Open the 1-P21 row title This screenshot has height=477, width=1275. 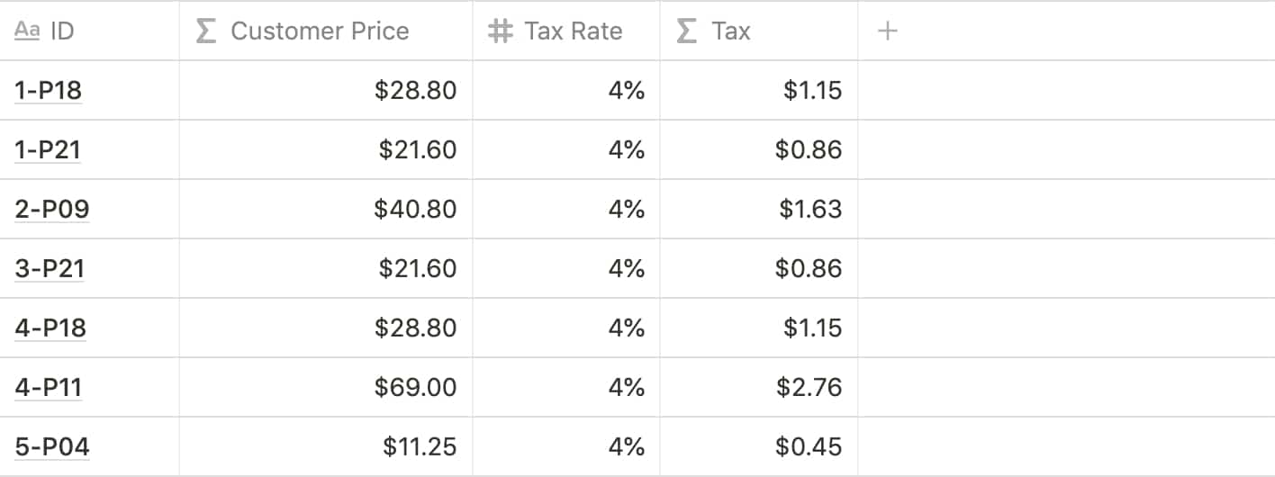click(48, 149)
